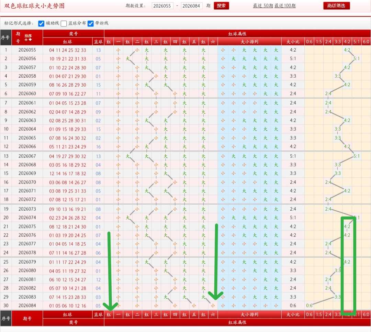Click the 0:6 marker in last row

pyautogui.click(x=309, y=306)
